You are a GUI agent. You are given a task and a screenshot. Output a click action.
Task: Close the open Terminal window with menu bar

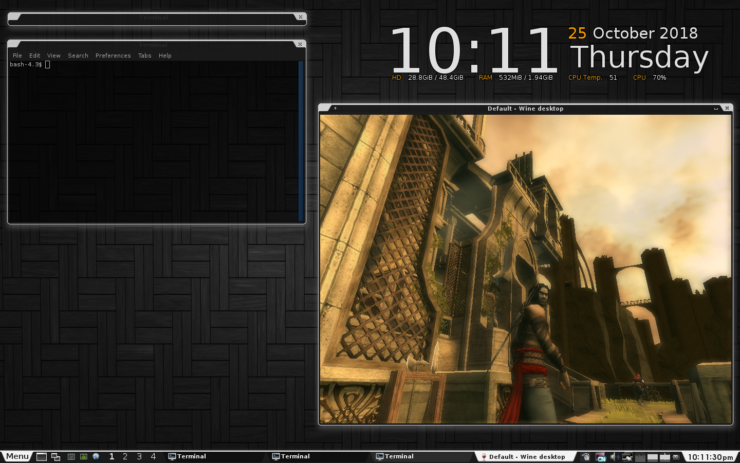click(300, 44)
